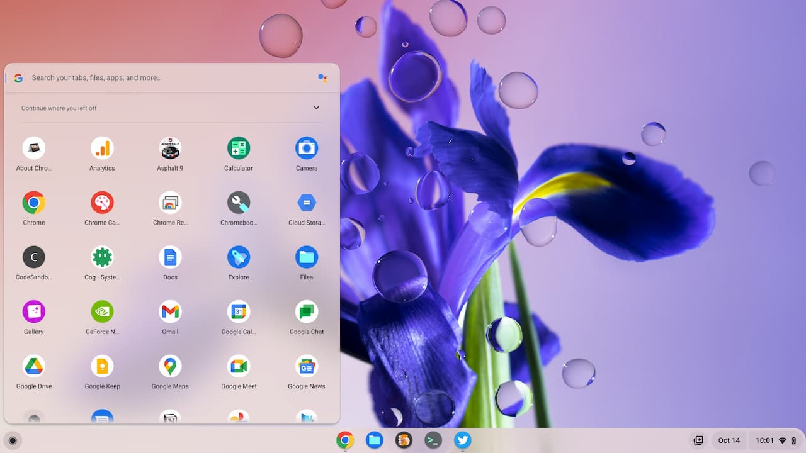The image size is (806, 453).
Task: Launch Chrome from the app grid
Action: [x=34, y=203]
